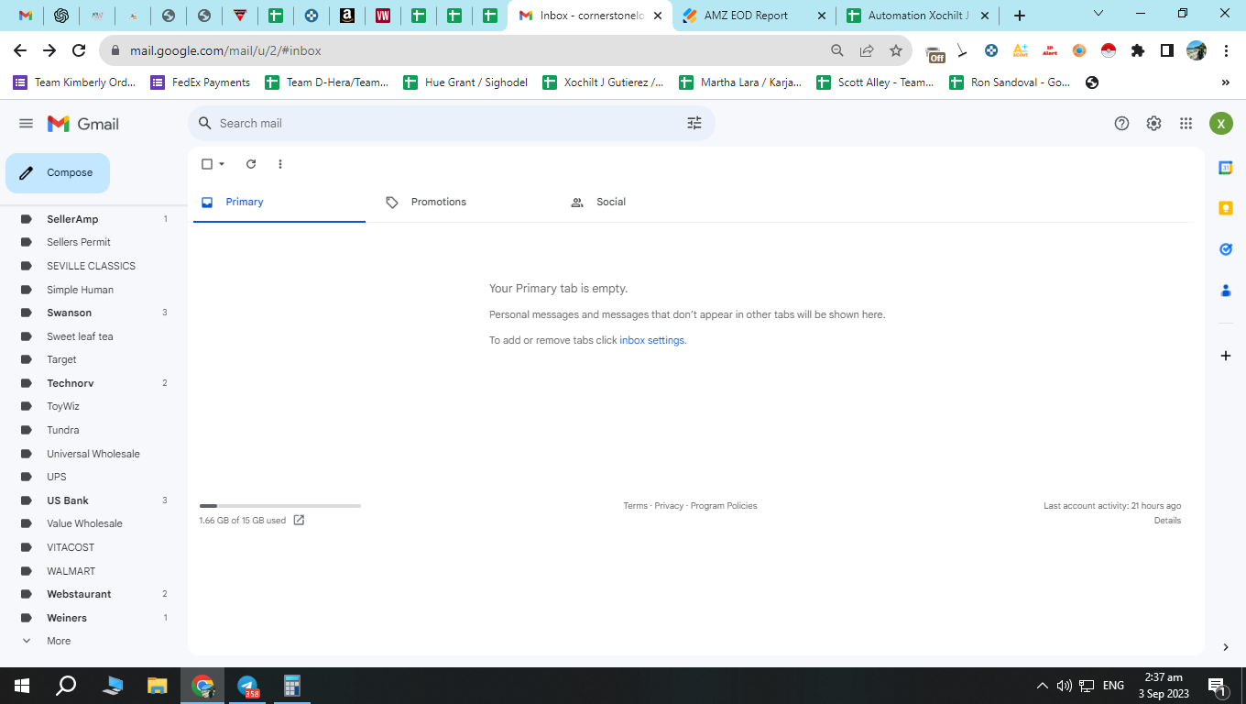
Task: Open the Windows Start menu
Action: [22, 686]
